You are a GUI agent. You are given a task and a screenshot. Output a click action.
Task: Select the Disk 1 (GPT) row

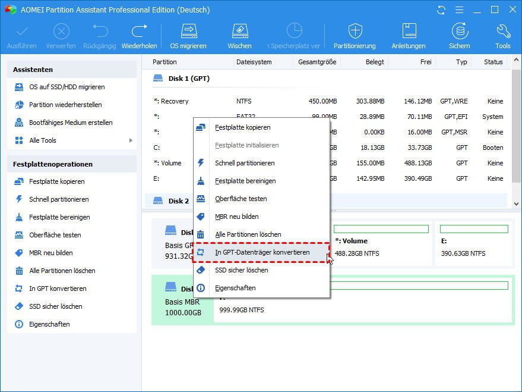pos(326,79)
